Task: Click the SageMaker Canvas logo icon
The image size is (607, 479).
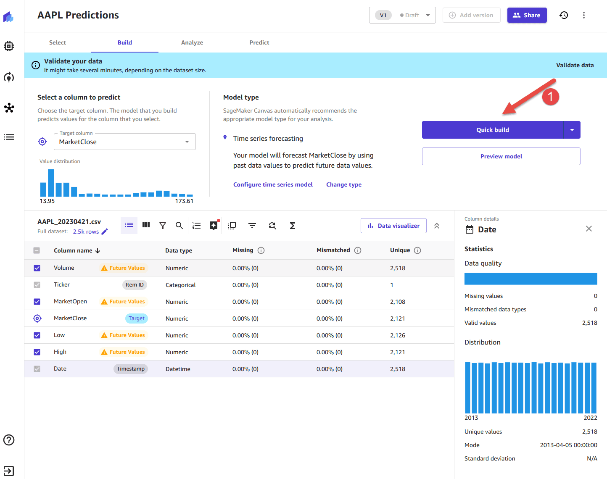Action: coord(8,17)
